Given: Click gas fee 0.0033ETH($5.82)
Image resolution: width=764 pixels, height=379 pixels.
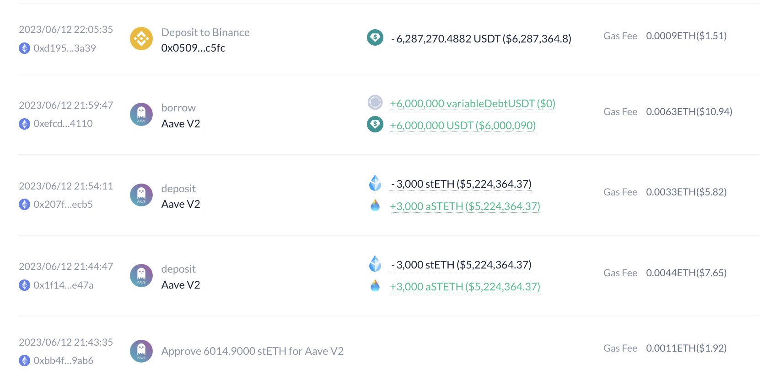Looking at the screenshot, I should pos(686,192).
